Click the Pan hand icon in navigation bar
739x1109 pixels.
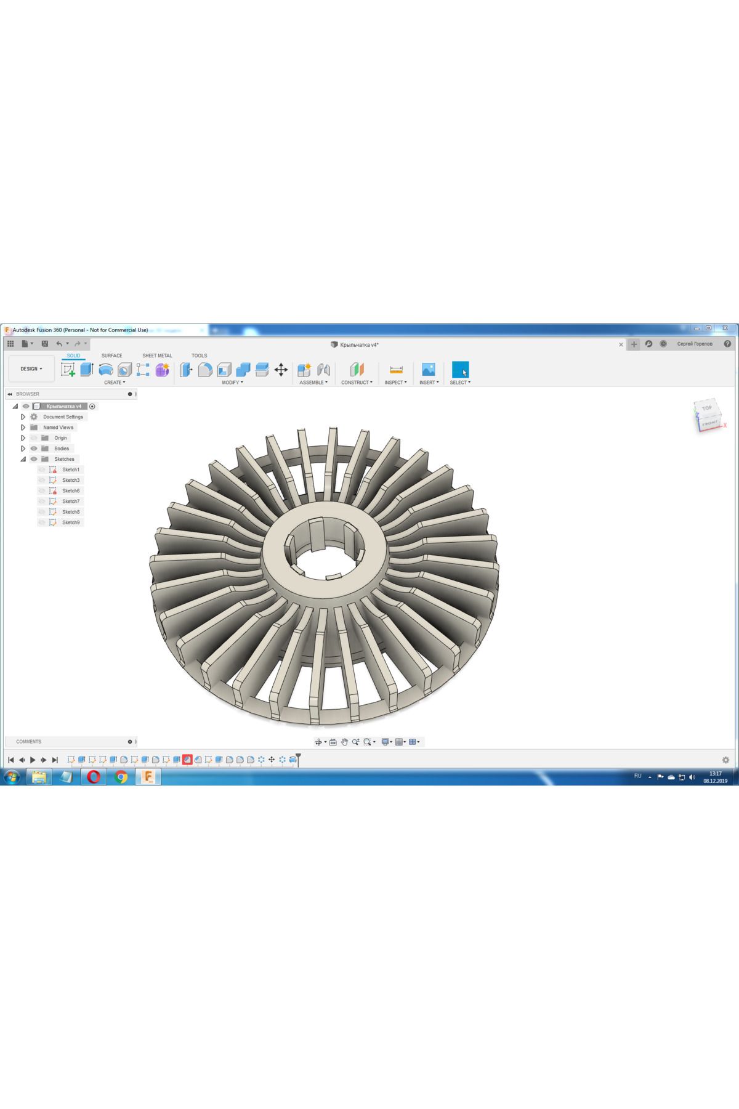(344, 742)
